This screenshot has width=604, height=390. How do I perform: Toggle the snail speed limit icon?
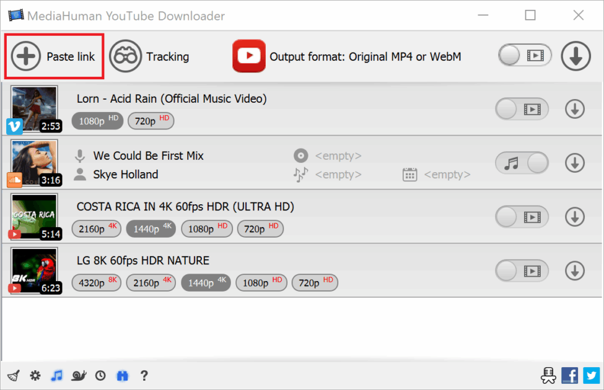click(79, 375)
